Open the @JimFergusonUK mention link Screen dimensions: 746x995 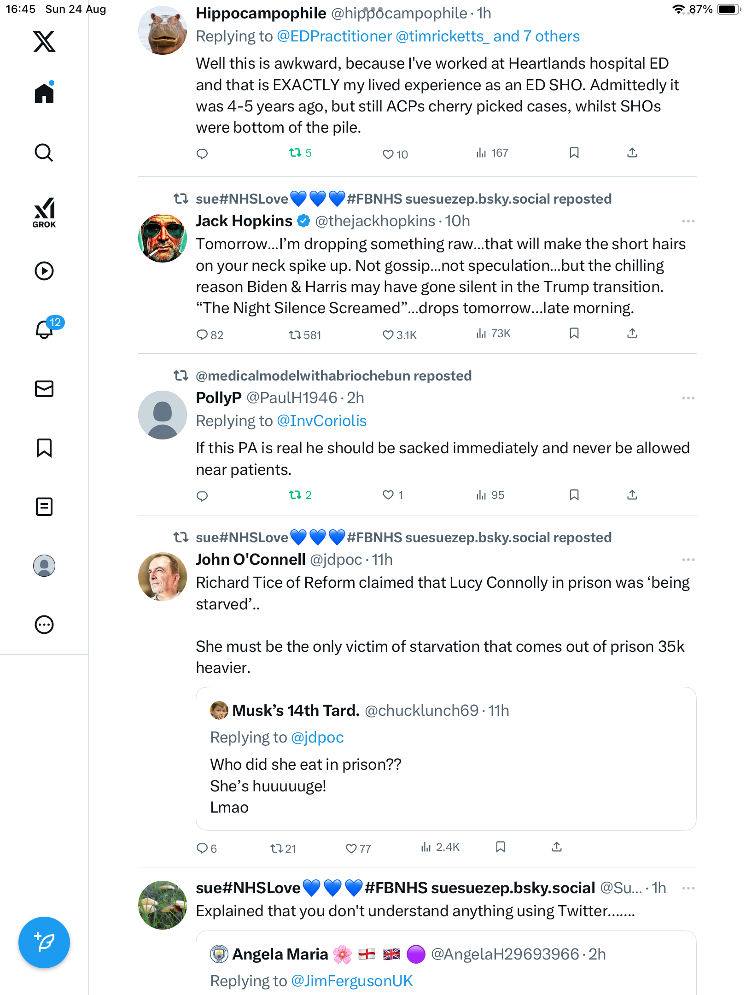(352, 981)
